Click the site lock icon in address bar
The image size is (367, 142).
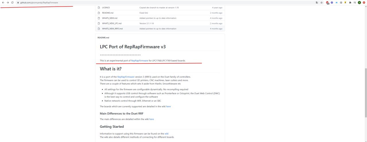tap(18, 2)
